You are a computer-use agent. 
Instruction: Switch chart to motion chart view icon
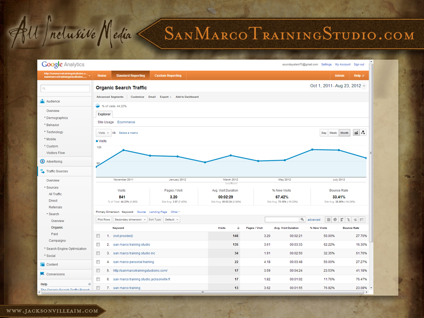363,132
